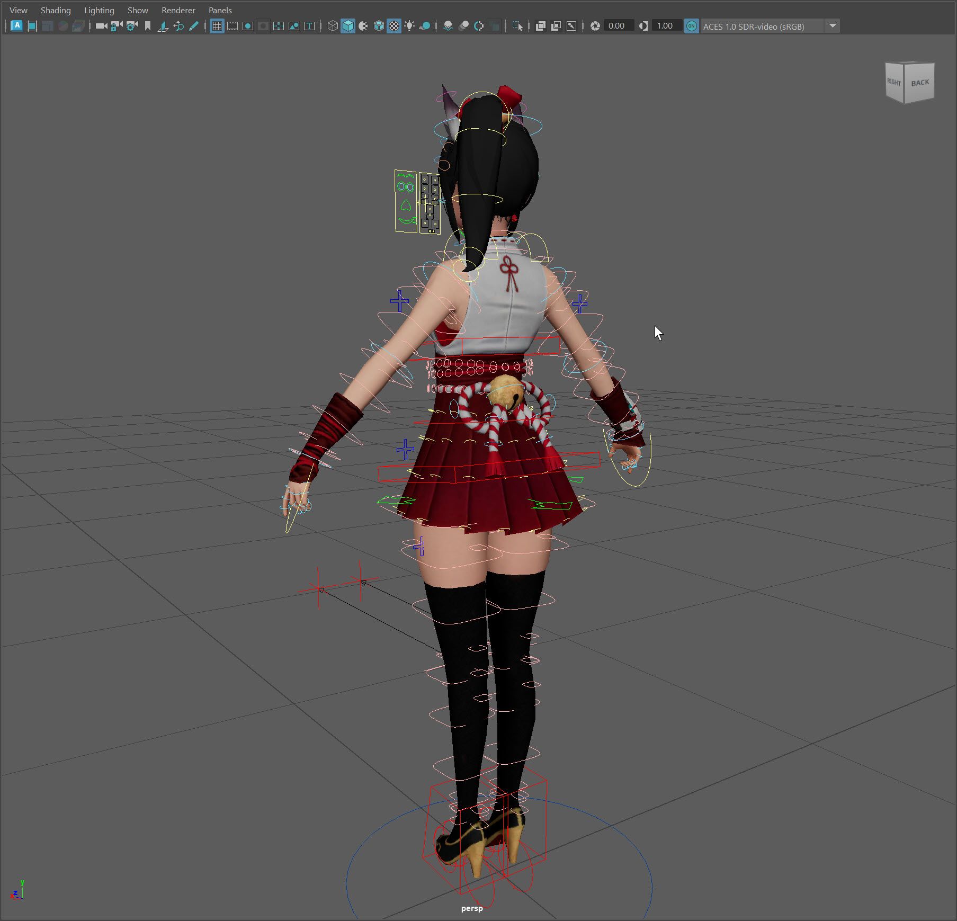
Task: Click the Use Default Material icon
Action: (x=363, y=26)
